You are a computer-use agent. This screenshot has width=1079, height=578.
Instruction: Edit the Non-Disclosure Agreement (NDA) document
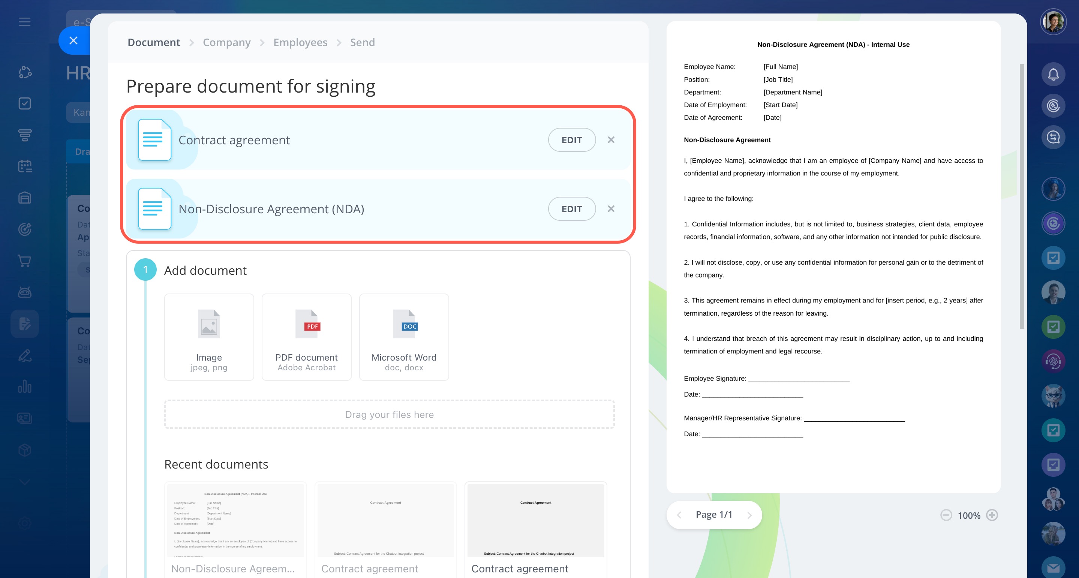572,209
